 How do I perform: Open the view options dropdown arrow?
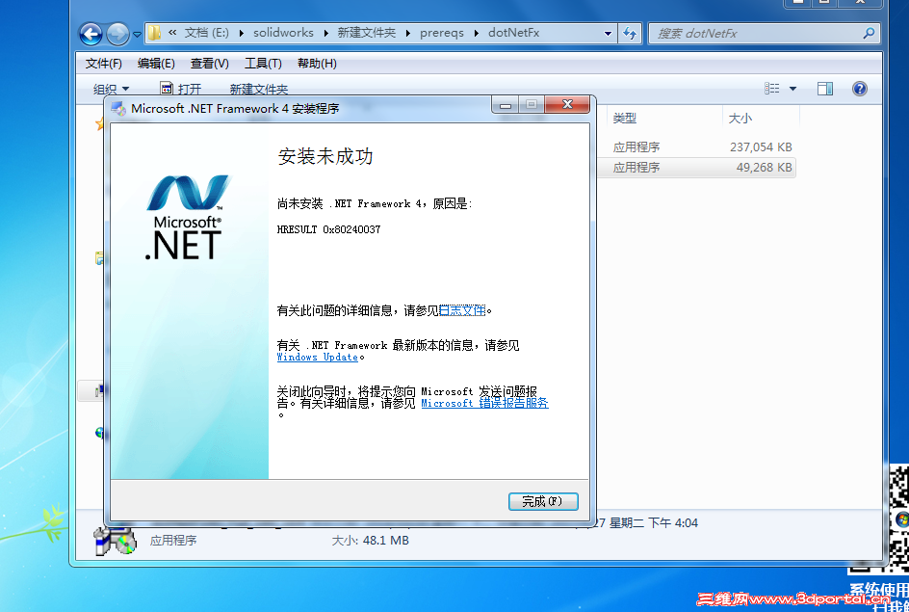[792, 89]
